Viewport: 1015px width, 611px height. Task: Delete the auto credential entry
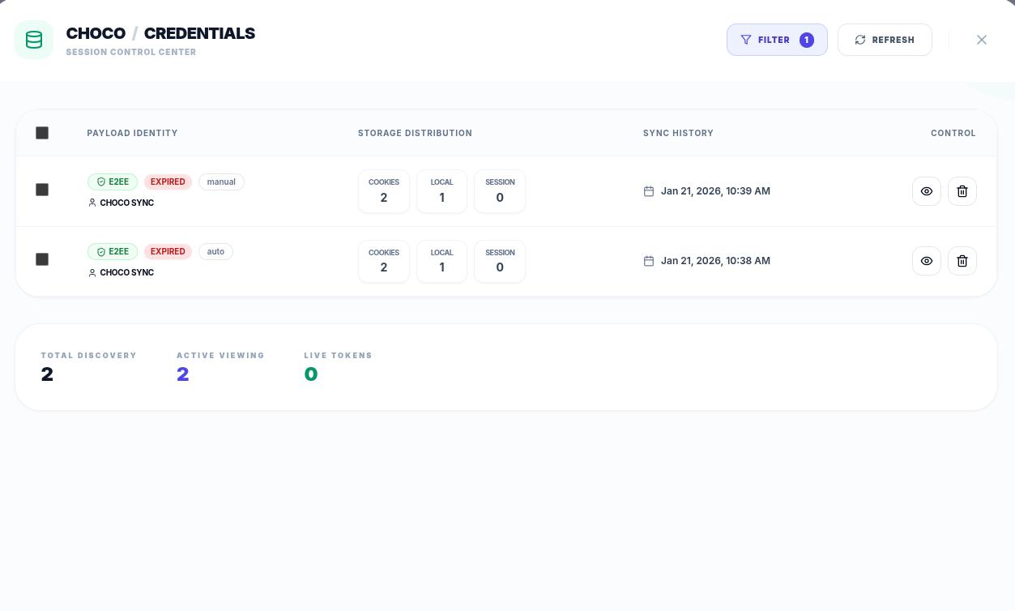coord(962,261)
